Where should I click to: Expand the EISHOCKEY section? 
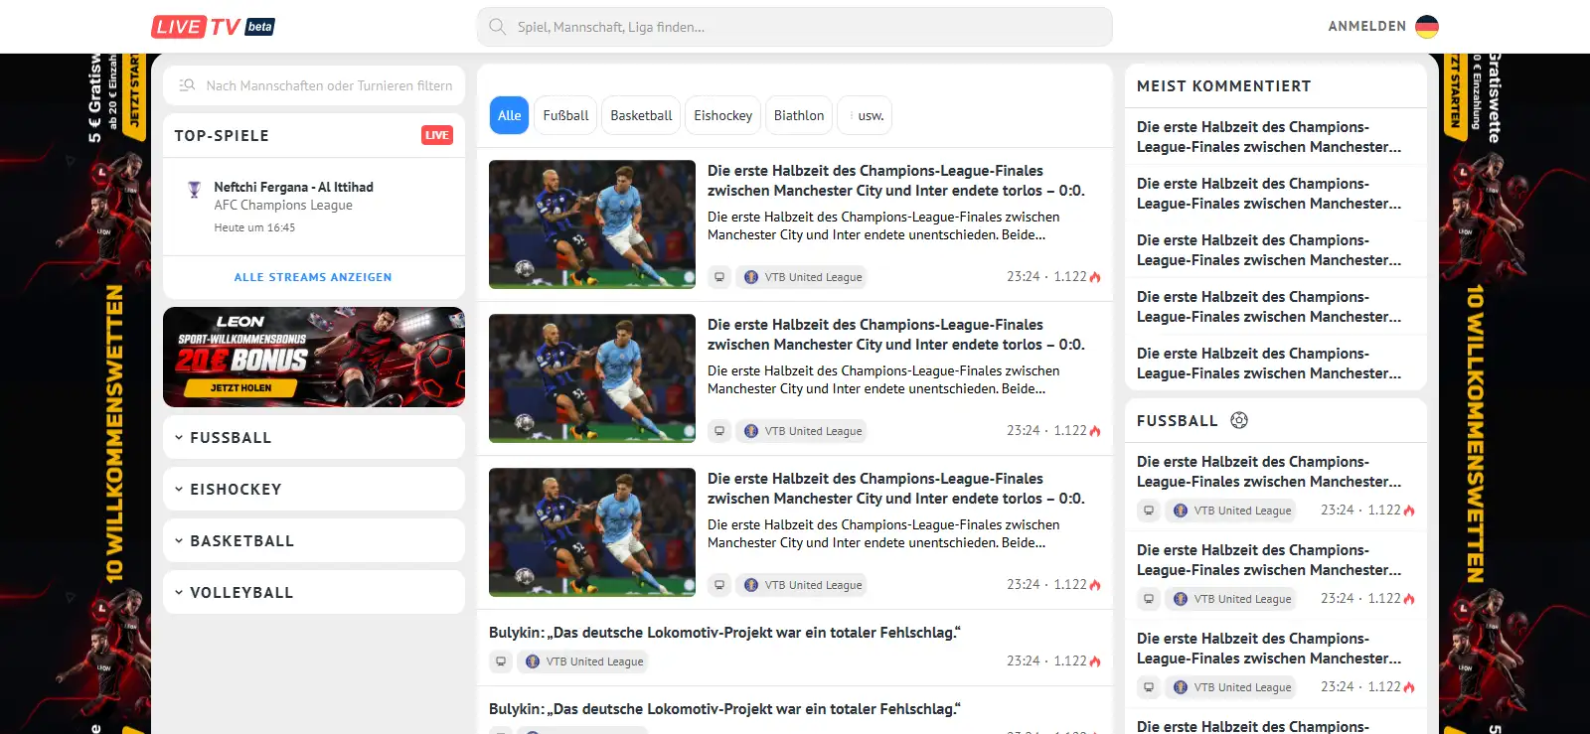click(314, 489)
